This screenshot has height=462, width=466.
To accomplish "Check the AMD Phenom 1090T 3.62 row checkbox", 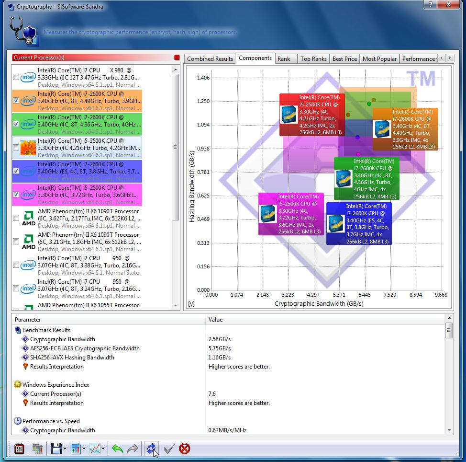I will 16,218.
